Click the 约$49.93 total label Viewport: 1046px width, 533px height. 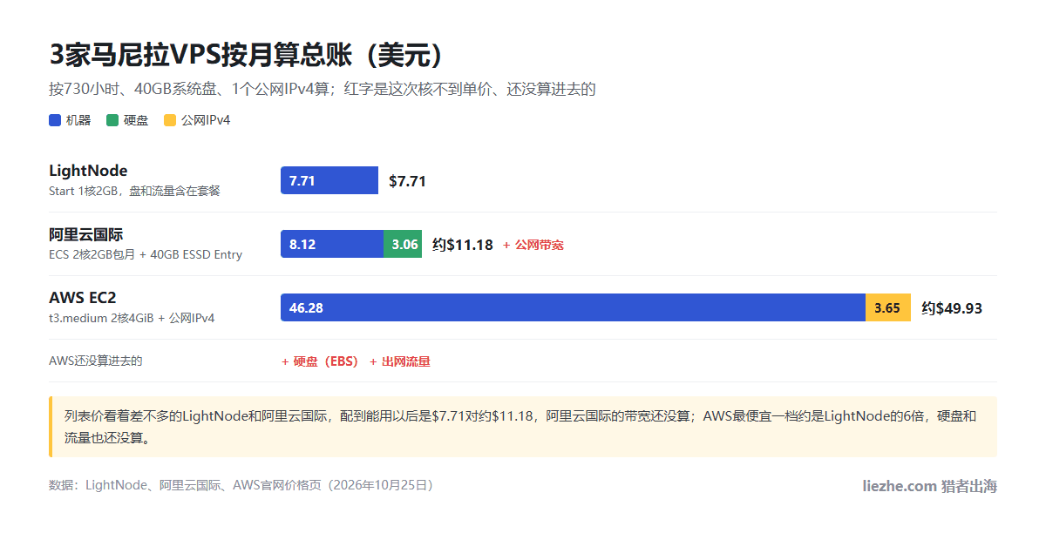[952, 308]
